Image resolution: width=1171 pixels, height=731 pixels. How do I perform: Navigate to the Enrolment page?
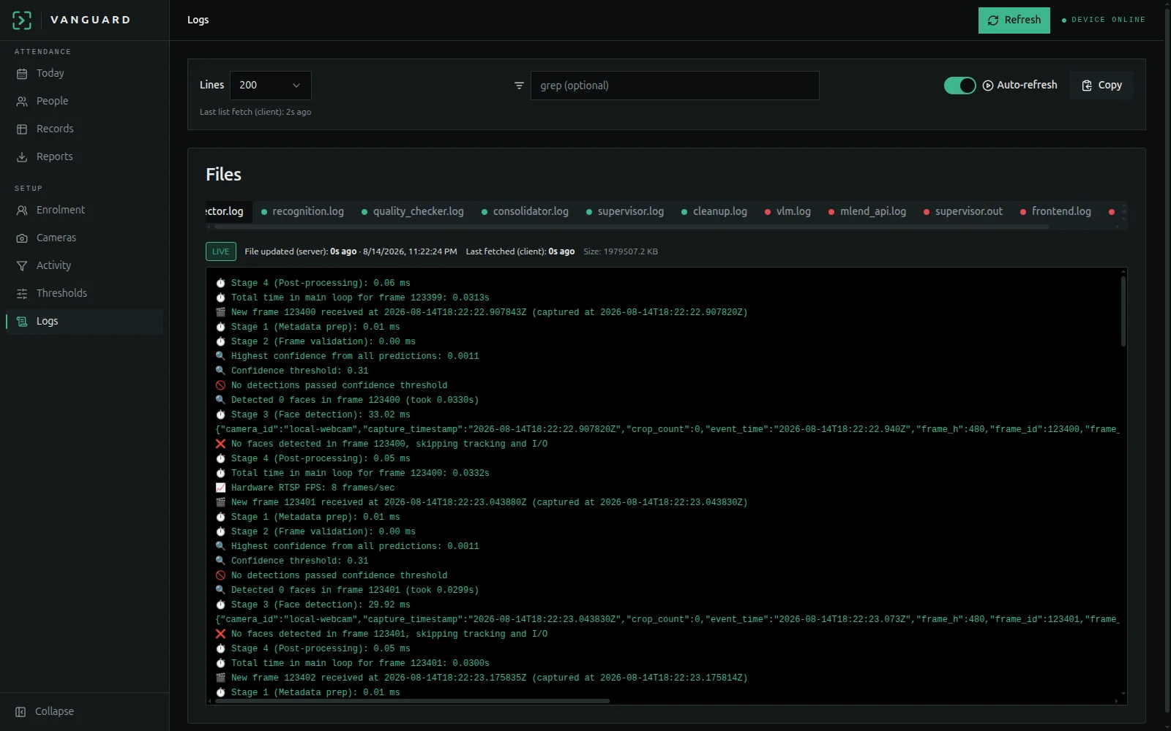click(84, 211)
